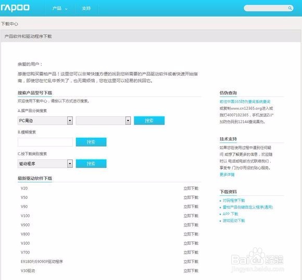Click 立即下载 for V50

(191, 197)
